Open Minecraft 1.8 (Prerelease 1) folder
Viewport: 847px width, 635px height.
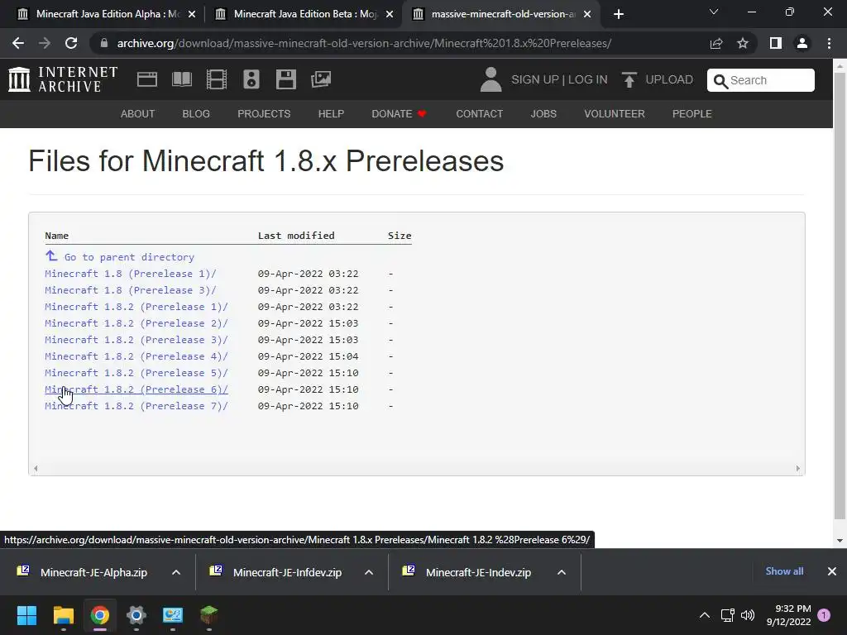pos(130,274)
